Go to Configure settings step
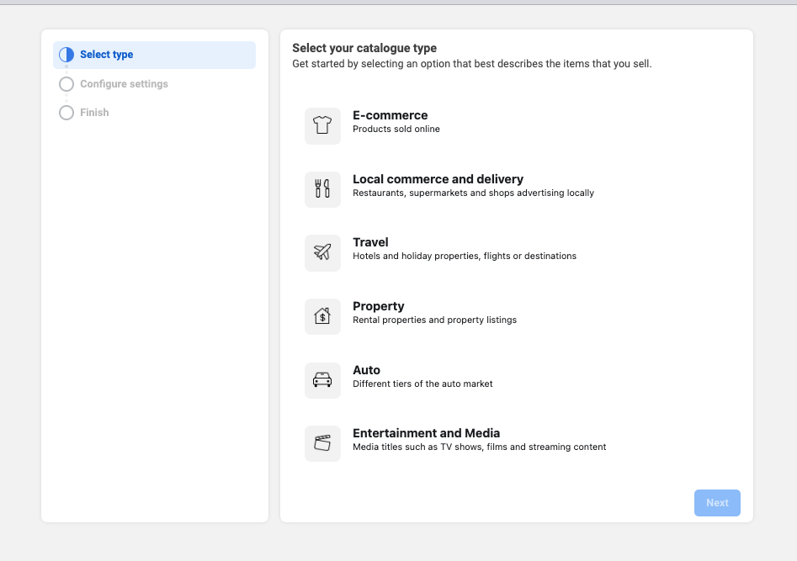The height and width of the screenshot is (561, 797). 124,84
